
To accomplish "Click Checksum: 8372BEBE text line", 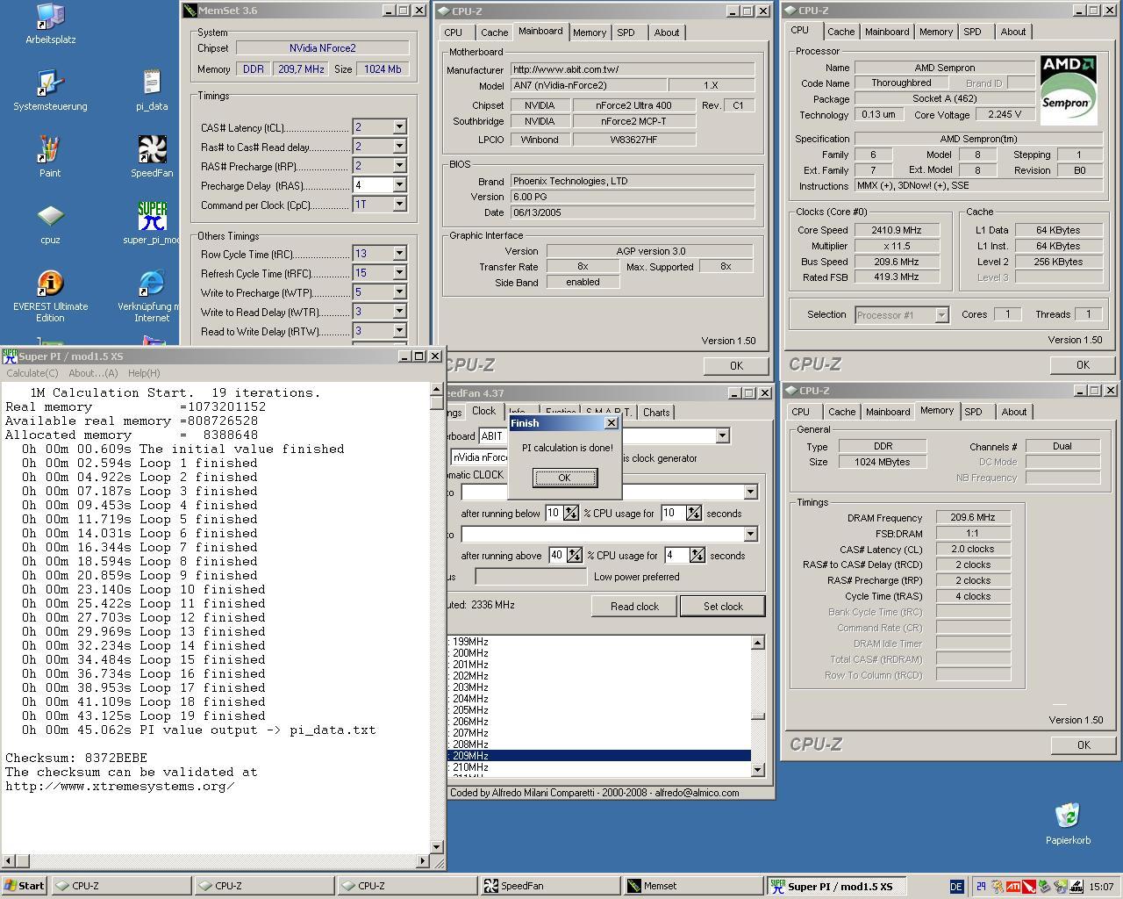I will pos(76,758).
